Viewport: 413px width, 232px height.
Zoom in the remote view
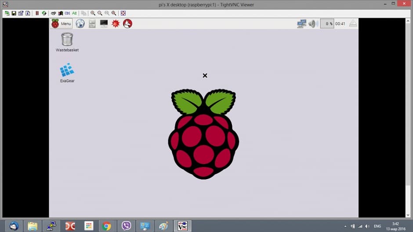93,13
